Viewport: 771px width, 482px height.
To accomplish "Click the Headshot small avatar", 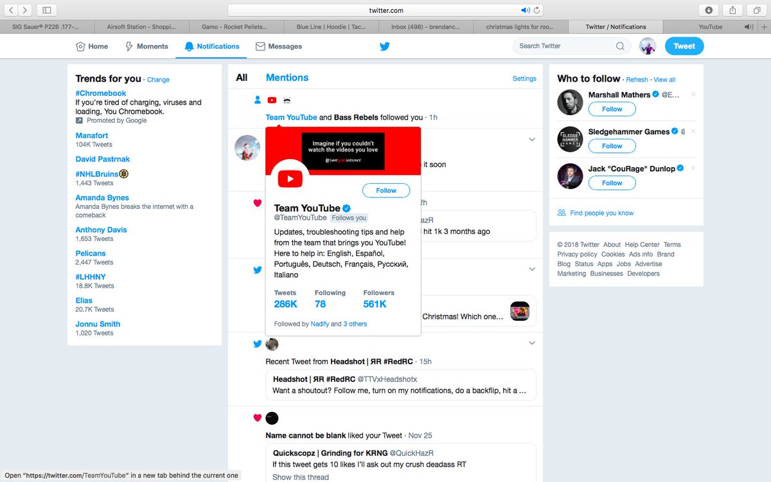I will click(x=272, y=344).
